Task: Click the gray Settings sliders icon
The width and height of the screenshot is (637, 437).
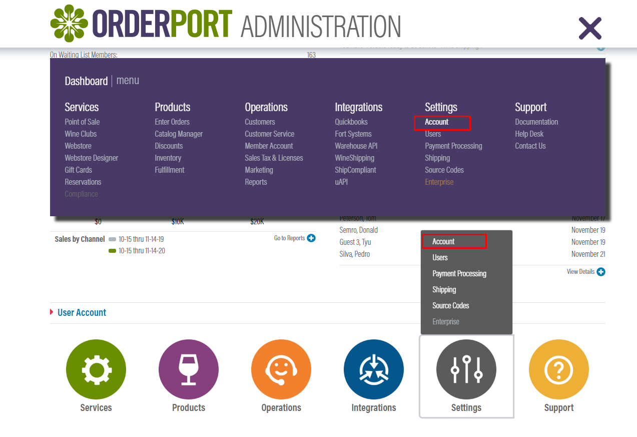Action: (x=466, y=369)
